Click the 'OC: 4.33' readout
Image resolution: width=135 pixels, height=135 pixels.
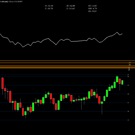point(92,6)
